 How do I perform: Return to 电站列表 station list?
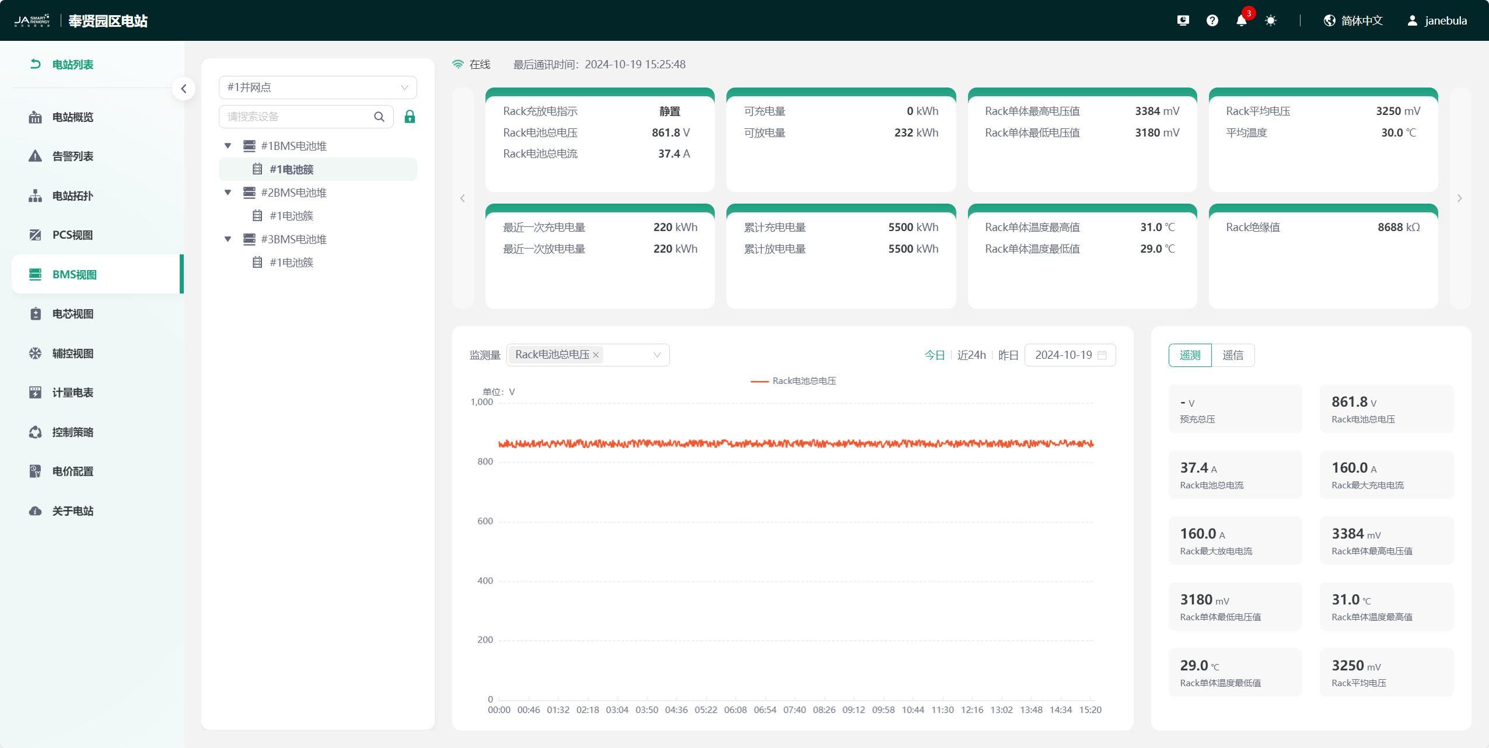click(x=72, y=65)
